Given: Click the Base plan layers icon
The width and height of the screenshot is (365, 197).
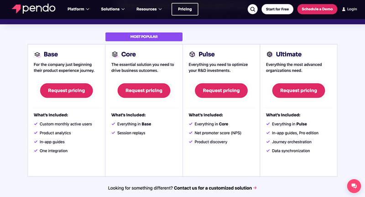Looking at the screenshot, I should pyautogui.click(x=37, y=55).
